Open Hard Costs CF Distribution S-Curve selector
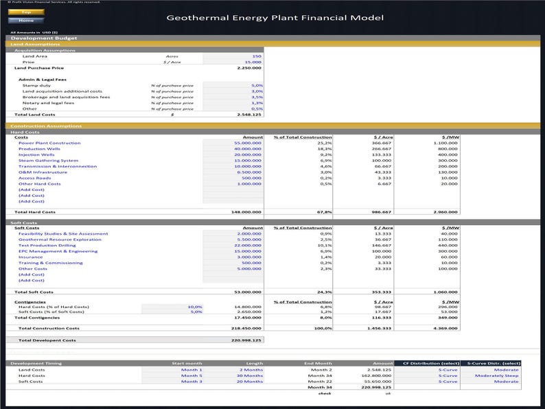545x409 pixels. (x=427, y=375)
